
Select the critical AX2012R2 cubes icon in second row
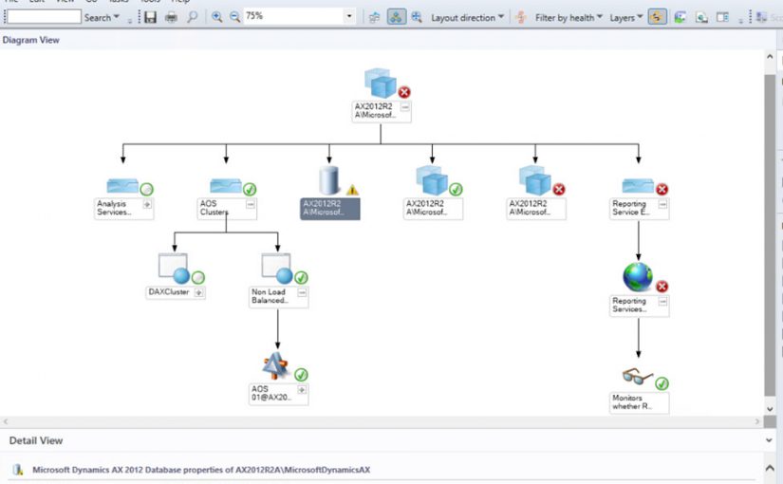[x=535, y=180]
